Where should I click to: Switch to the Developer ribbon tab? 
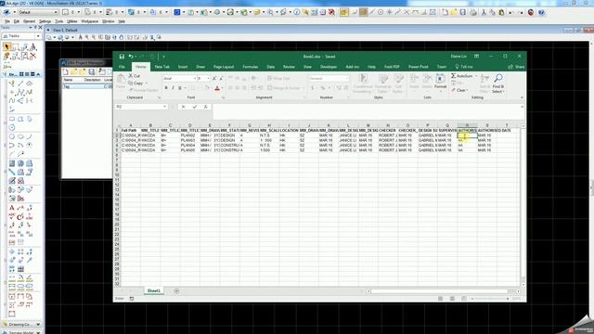[329, 67]
